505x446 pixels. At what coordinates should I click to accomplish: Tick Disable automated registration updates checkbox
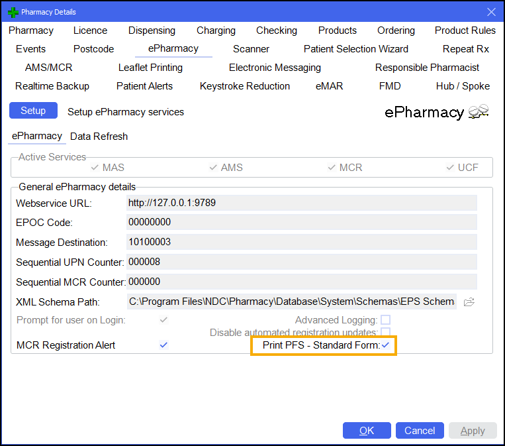[x=385, y=332]
